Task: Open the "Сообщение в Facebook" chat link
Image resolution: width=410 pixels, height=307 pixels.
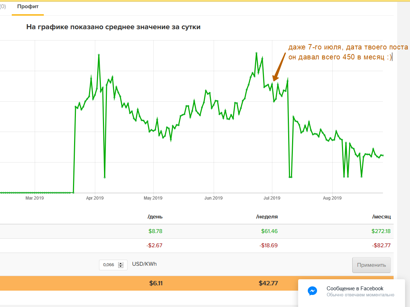Action: click(355, 289)
